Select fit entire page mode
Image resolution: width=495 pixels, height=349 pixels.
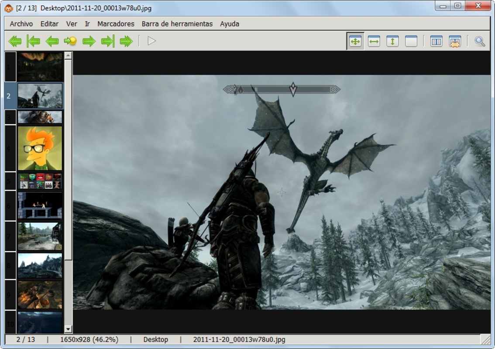coord(356,41)
